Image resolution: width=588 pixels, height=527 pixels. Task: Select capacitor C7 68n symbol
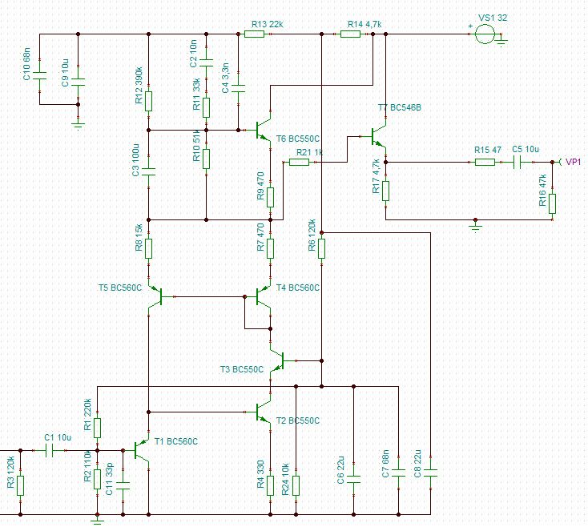398,473
